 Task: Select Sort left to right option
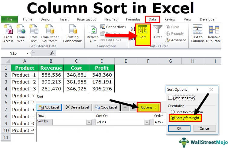pos(173,118)
